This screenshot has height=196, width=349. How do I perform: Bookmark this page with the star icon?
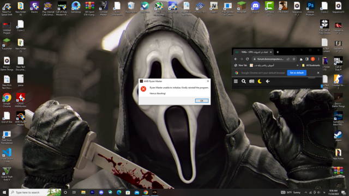294,59
